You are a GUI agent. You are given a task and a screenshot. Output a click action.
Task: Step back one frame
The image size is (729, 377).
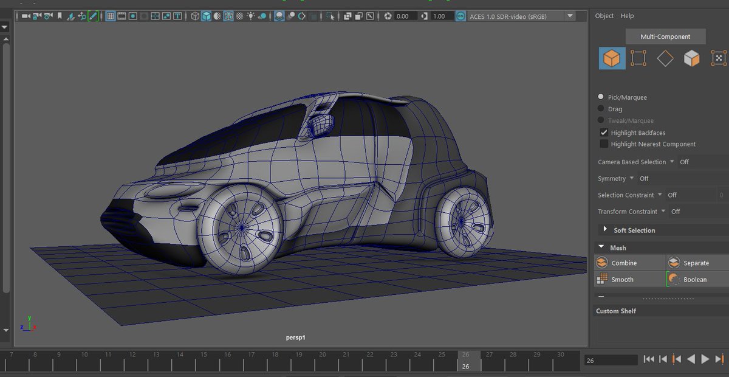point(663,359)
